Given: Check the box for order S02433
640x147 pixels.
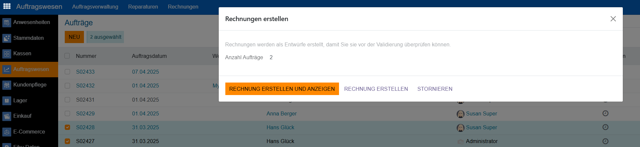Looking at the screenshot, I should coord(67,72).
